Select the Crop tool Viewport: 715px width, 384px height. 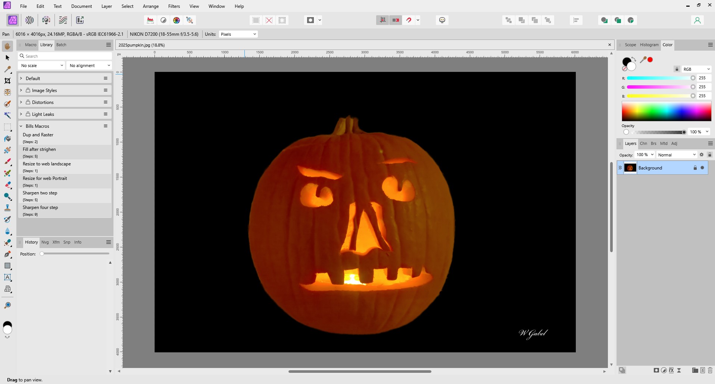[x=7, y=81]
